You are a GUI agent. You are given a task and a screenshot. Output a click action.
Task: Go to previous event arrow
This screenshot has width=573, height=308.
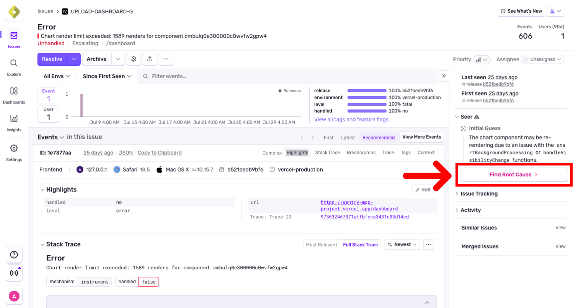point(302,137)
